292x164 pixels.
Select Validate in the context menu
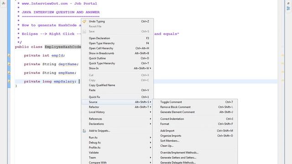(x=117, y=153)
